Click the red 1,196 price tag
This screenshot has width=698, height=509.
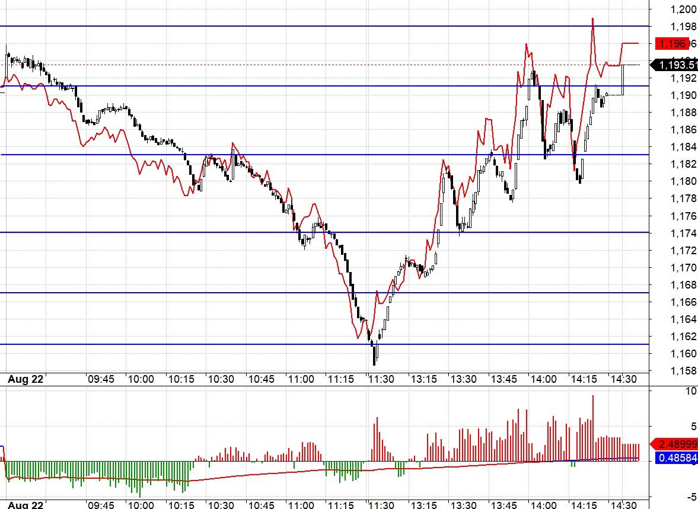click(x=673, y=43)
